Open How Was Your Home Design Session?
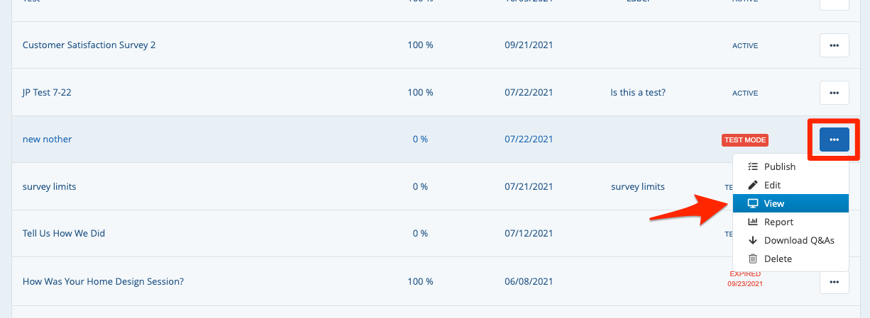870x318 pixels. pyautogui.click(x=103, y=282)
